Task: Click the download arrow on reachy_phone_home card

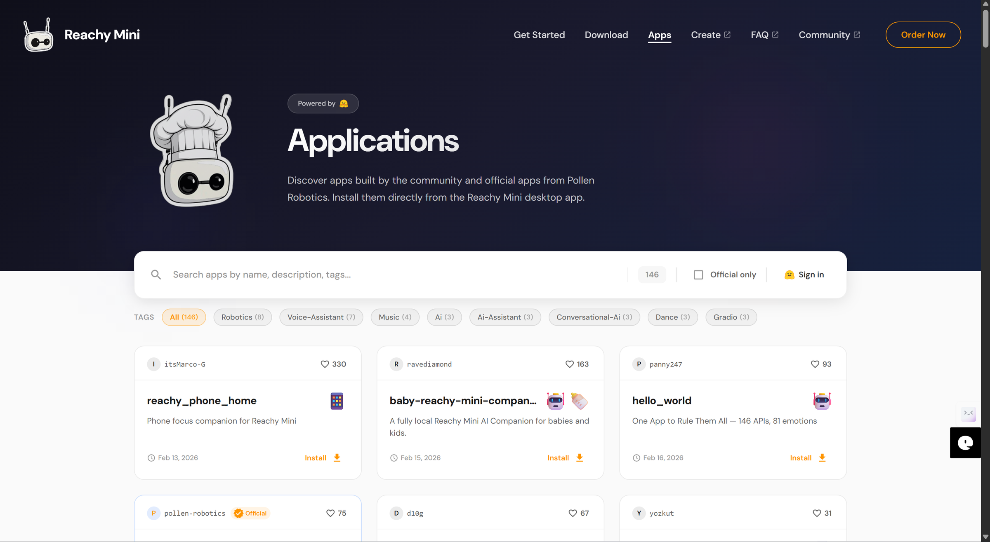Action: [337, 458]
